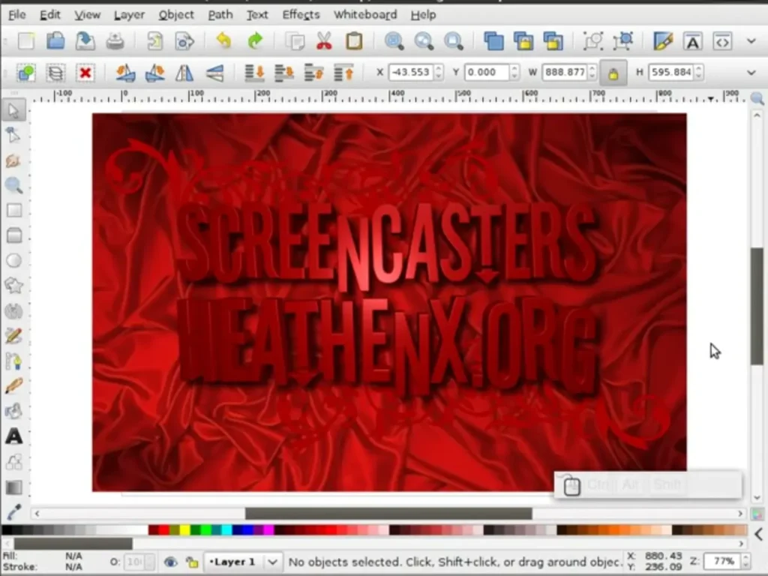Pick the yellow palette swatch
Viewport: 768px width, 576px height.
[184, 530]
